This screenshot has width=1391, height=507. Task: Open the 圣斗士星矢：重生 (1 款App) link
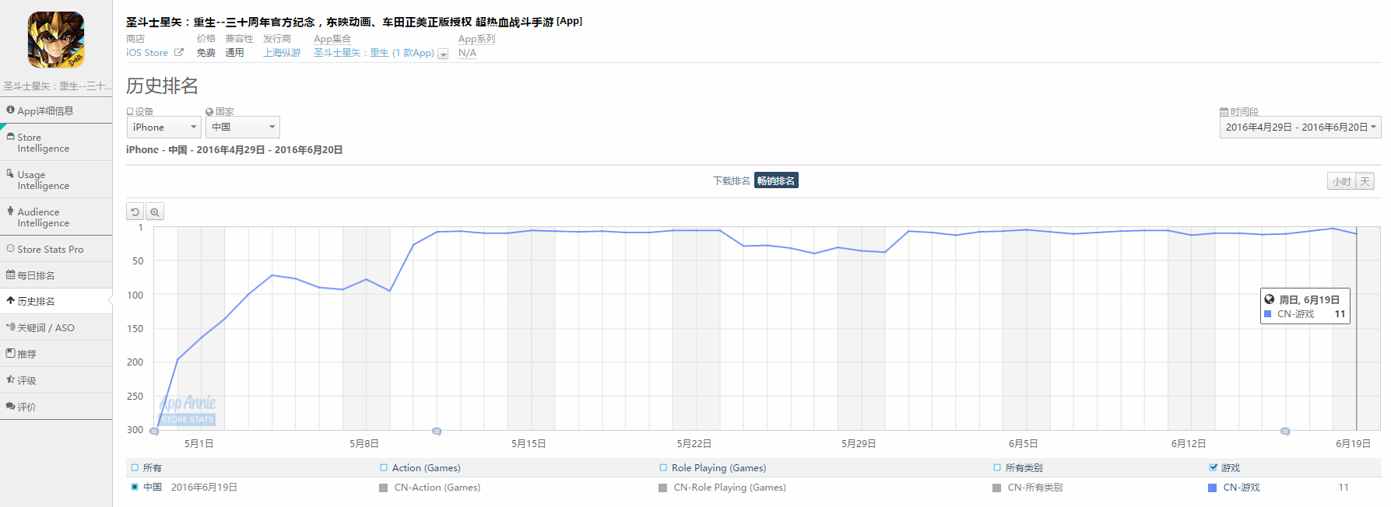coord(374,53)
